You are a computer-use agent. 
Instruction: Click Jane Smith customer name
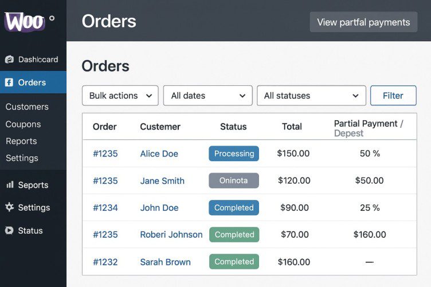pyautogui.click(x=162, y=180)
